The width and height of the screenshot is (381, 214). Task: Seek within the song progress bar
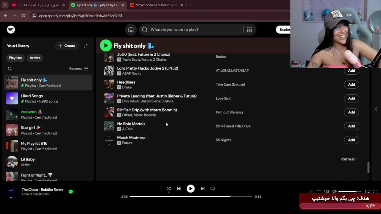191,196
